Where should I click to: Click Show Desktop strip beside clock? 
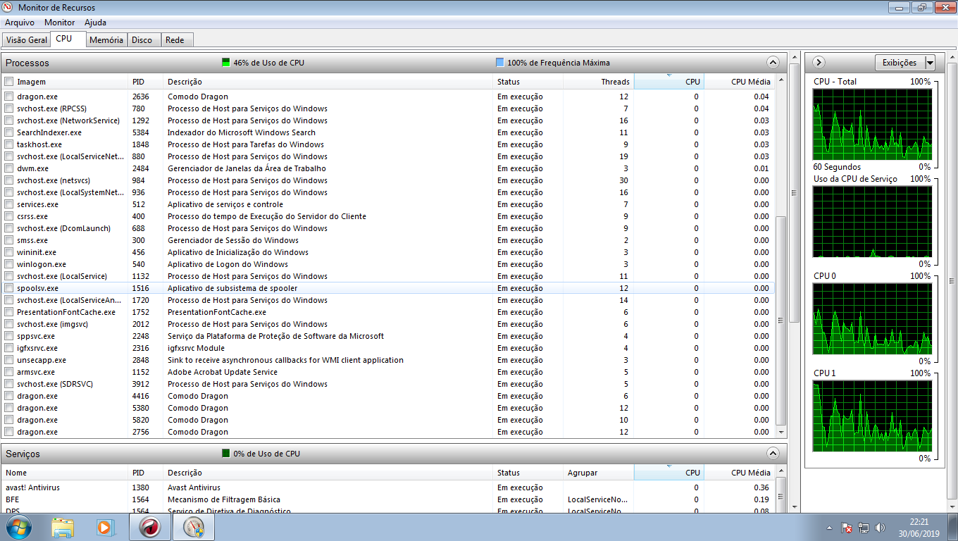click(952, 527)
